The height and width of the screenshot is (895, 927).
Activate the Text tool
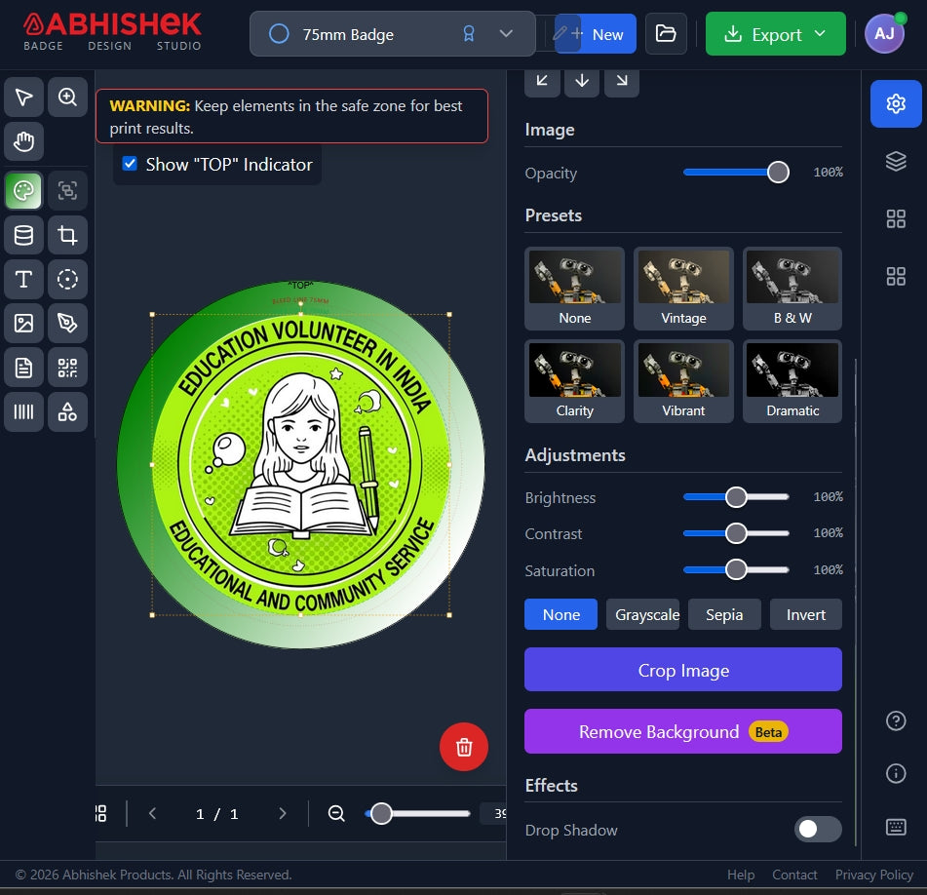(23, 279)
